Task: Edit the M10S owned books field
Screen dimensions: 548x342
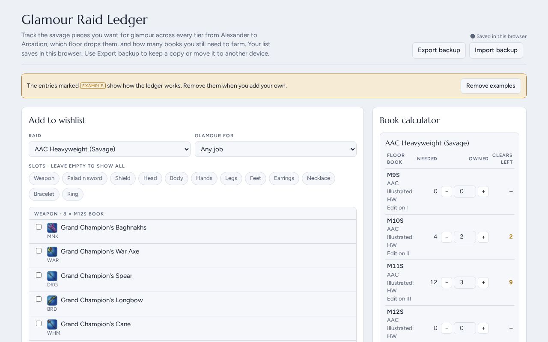Action: (465, 237)
